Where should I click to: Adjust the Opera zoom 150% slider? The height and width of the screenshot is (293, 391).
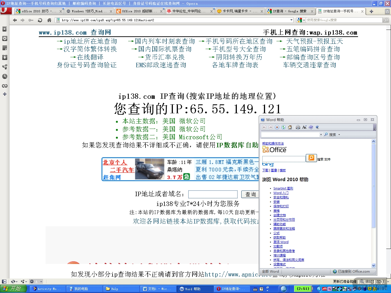[373, 282]
